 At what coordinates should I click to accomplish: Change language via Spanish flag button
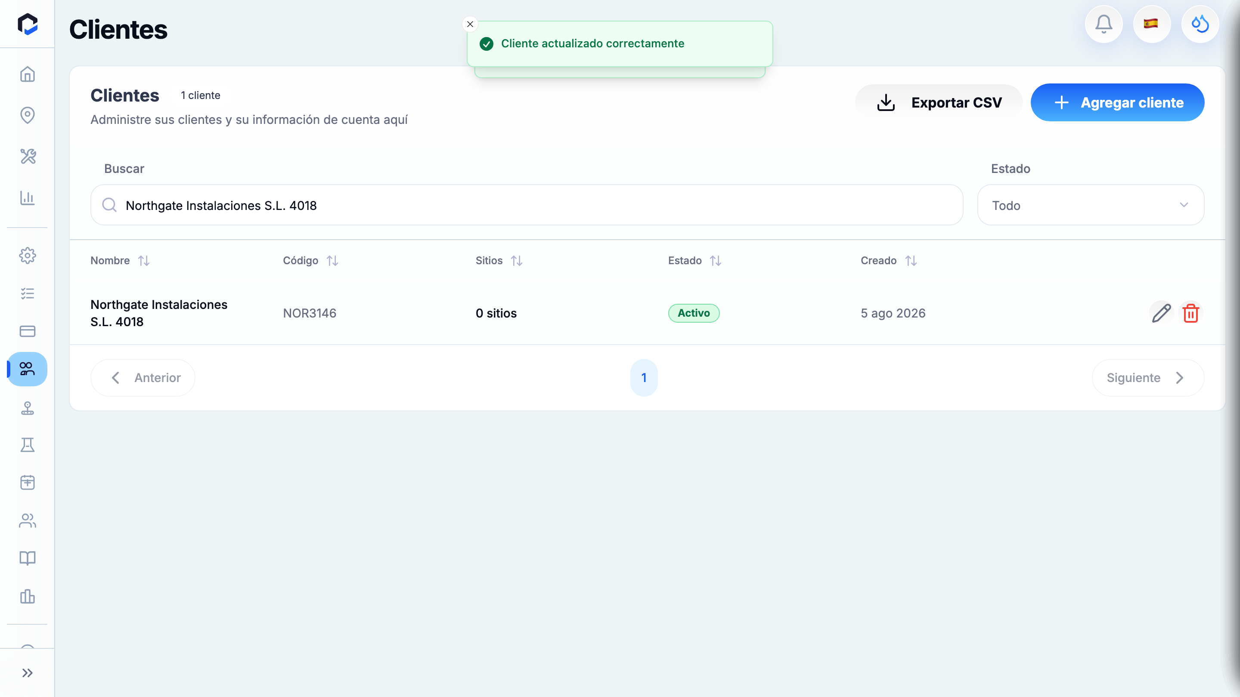coord(1151,24)
